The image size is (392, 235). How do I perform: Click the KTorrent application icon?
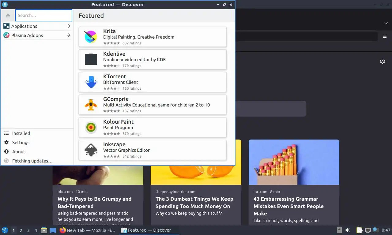(x=91, y=82)
